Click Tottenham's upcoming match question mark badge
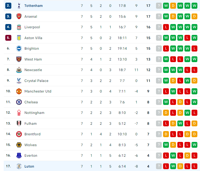 159,6
